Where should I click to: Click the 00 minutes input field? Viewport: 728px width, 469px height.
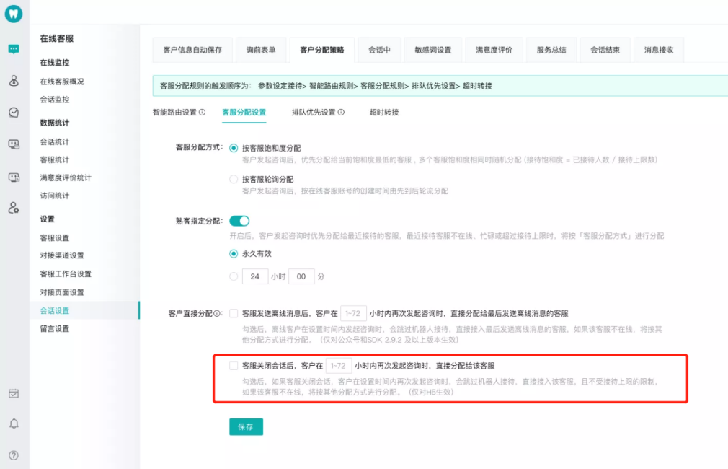301,276
